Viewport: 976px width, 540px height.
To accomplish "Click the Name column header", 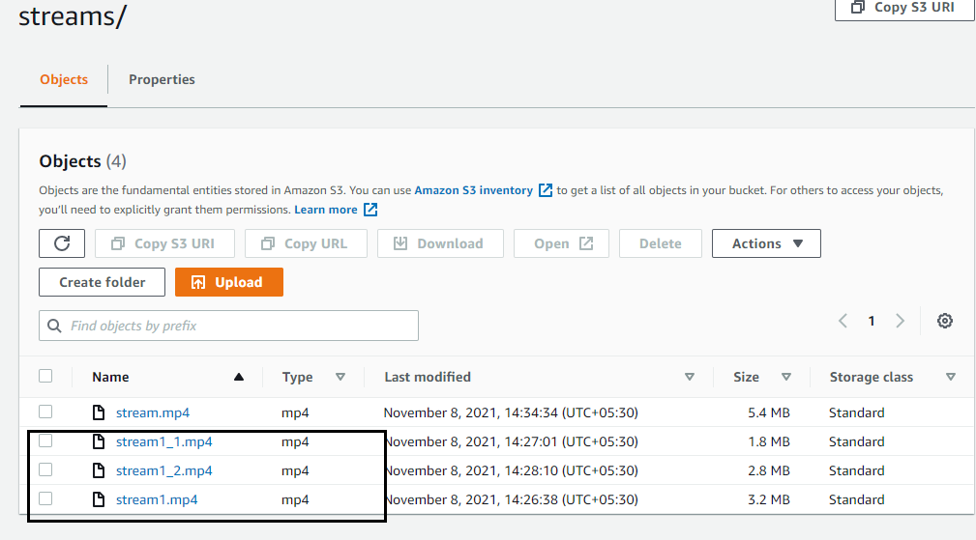I will pyautogui.click(x=110, y=377).
